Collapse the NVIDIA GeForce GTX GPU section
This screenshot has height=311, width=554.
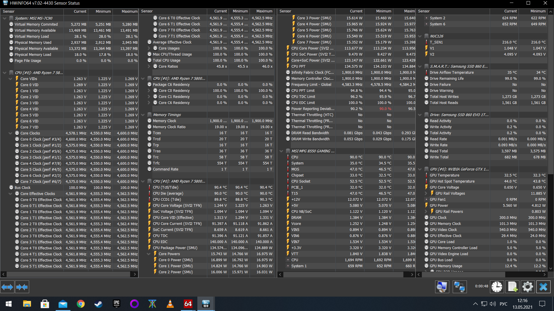(x=420, y=169)
